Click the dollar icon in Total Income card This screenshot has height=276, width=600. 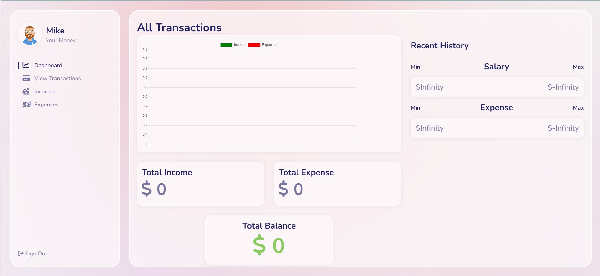click(147, 188)
